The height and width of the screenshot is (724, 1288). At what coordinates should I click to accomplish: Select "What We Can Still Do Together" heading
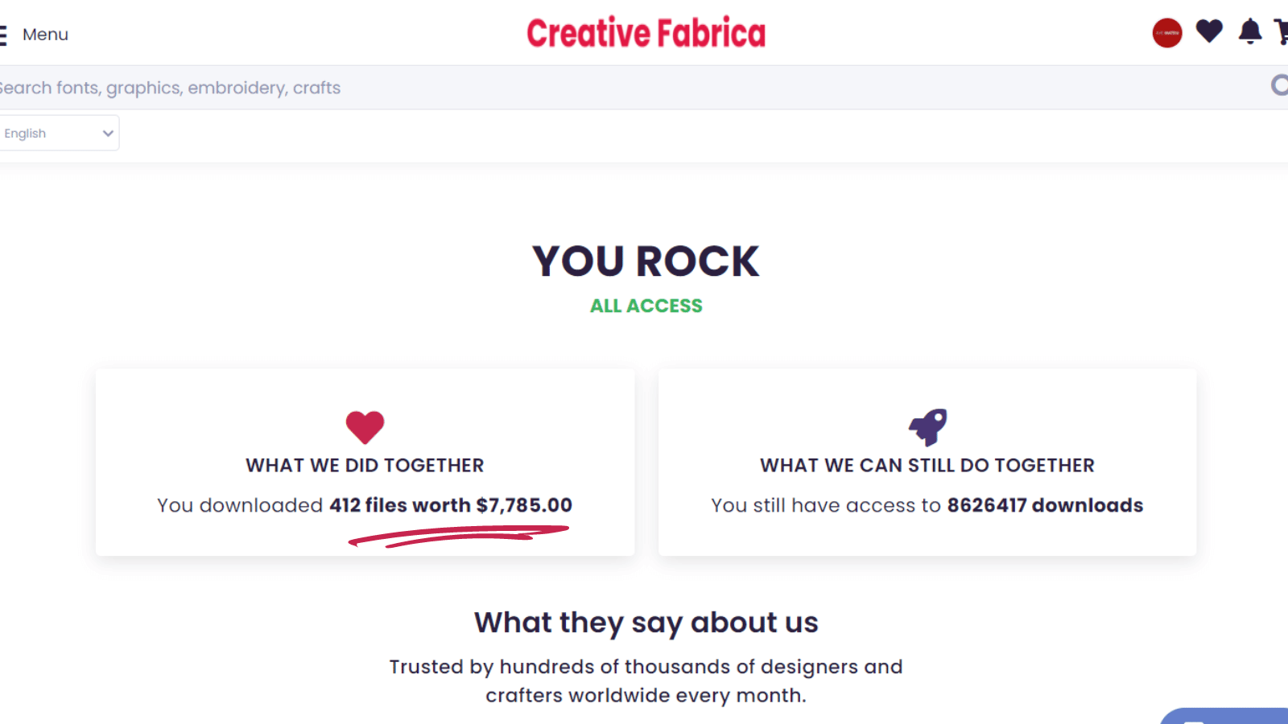[927, 466]
